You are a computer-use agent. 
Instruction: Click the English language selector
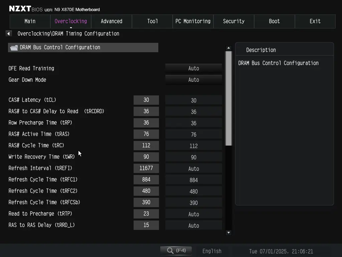point(212,251)
